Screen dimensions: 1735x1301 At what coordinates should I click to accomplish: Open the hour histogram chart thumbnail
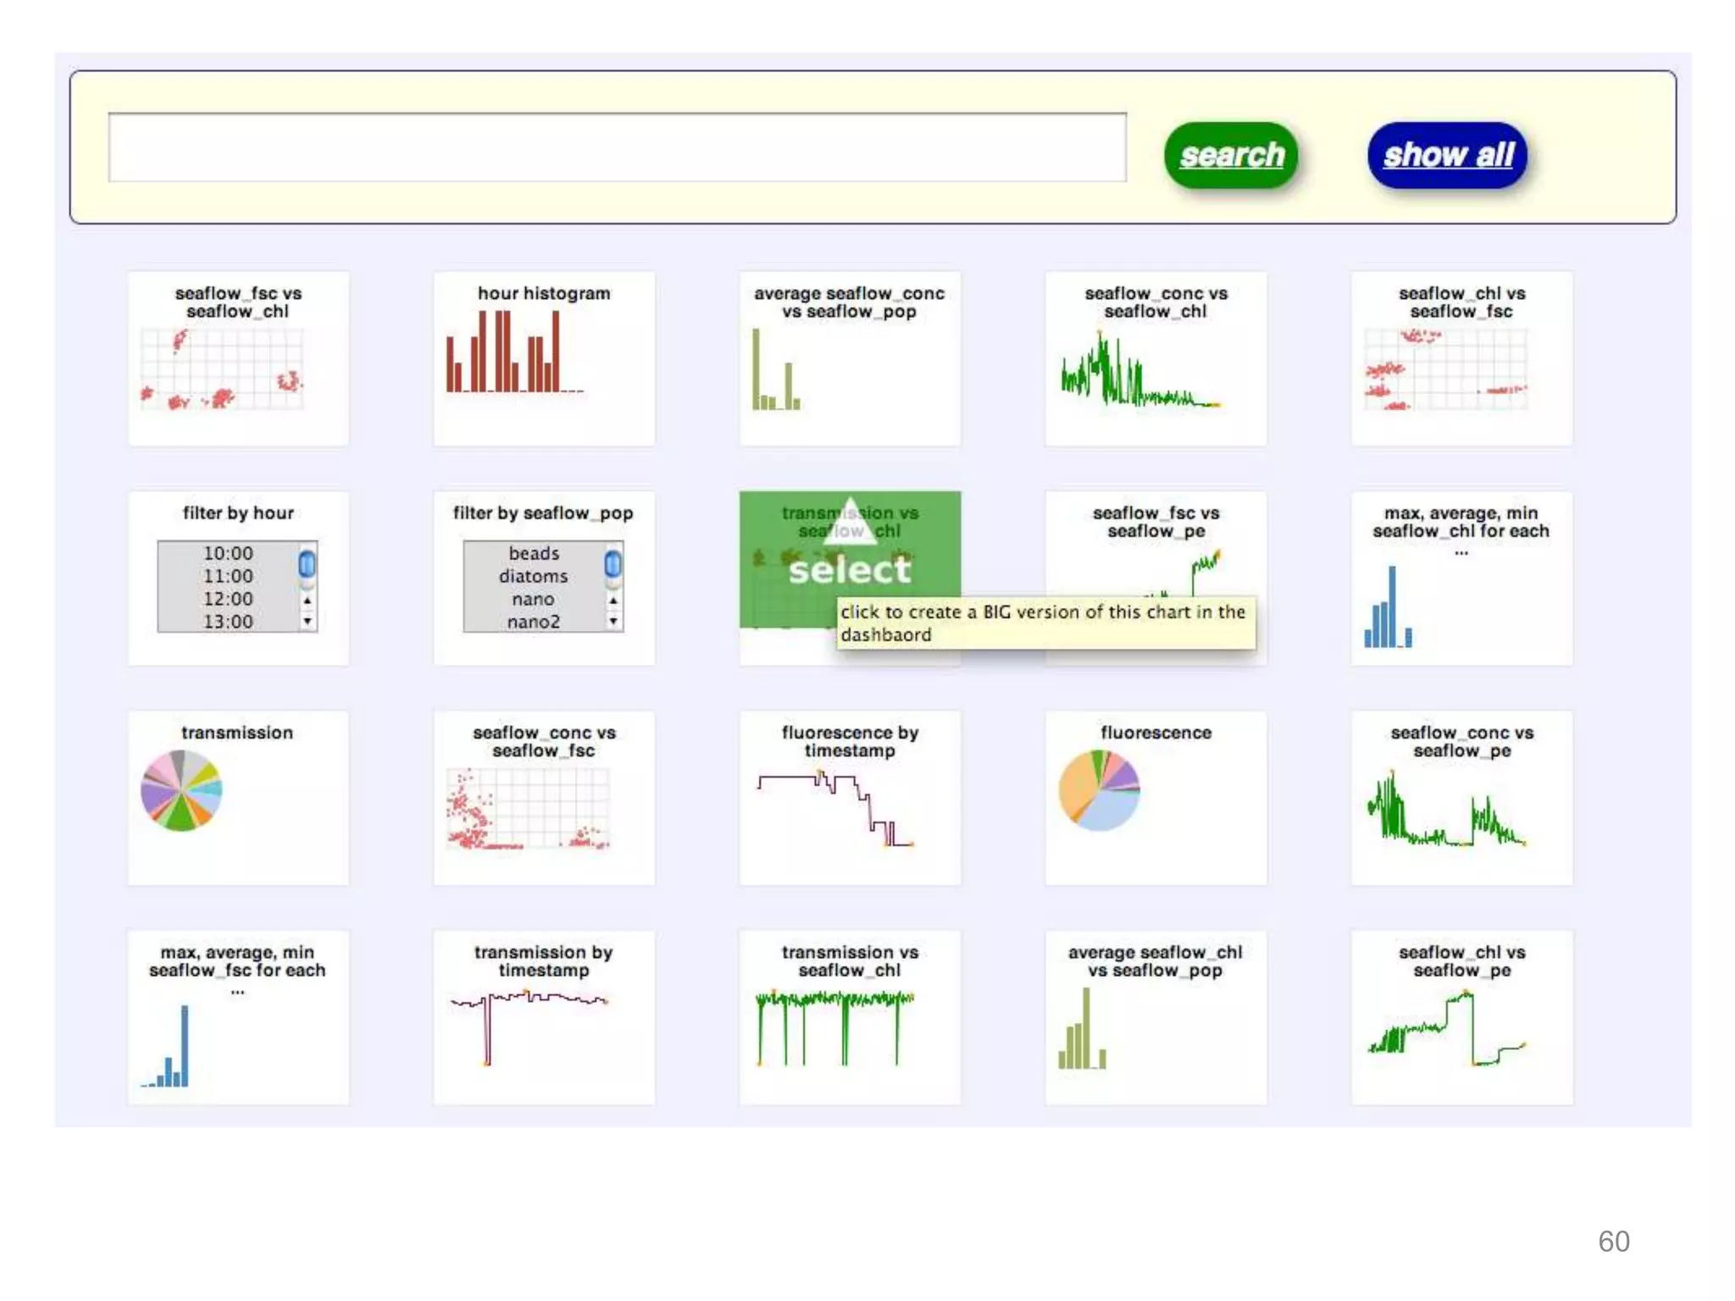pos(544,357)
